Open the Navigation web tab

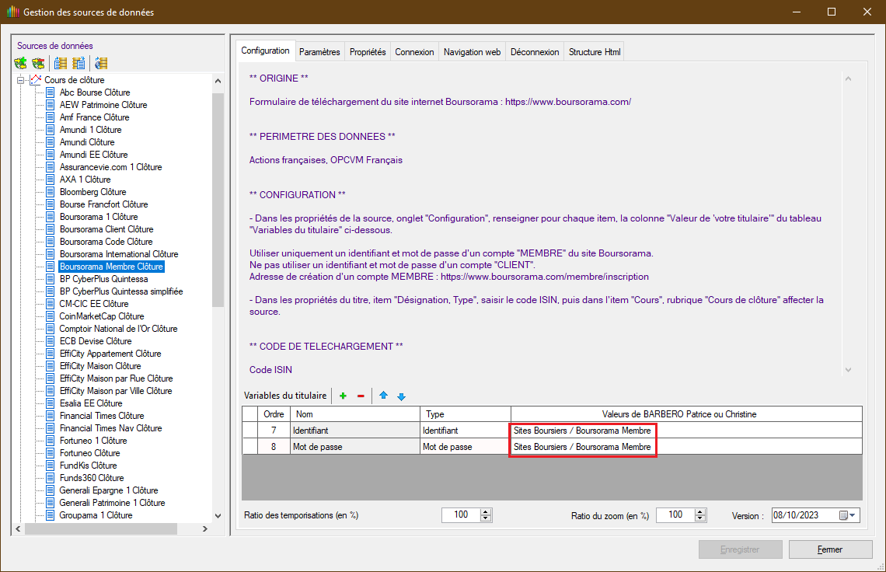pos(472,52)
